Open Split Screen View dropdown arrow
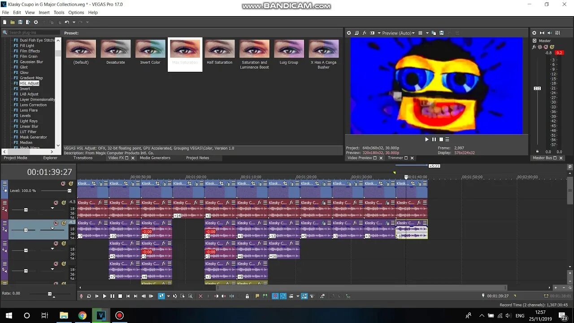Viewport: 574px width, 323px height. click(379, 33)
